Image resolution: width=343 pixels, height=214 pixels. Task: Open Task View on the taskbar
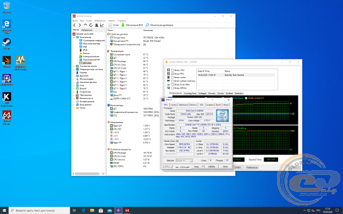coord(74,210)
